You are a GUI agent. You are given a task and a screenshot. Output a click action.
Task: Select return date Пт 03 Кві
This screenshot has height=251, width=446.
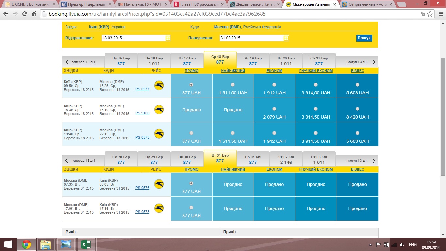pos(319,159)
